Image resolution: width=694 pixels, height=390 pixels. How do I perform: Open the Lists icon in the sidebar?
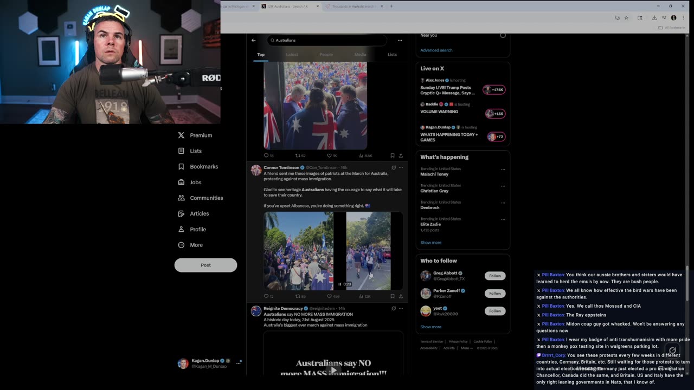click(181, 151)
